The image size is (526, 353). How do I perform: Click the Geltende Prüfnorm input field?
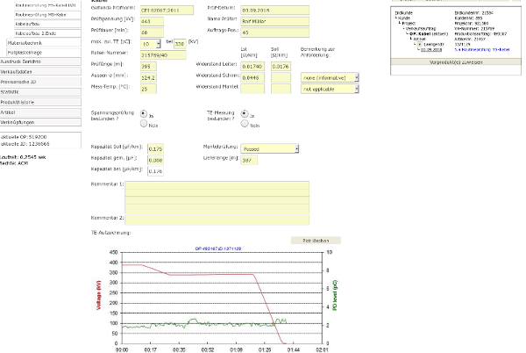(167, 11)
